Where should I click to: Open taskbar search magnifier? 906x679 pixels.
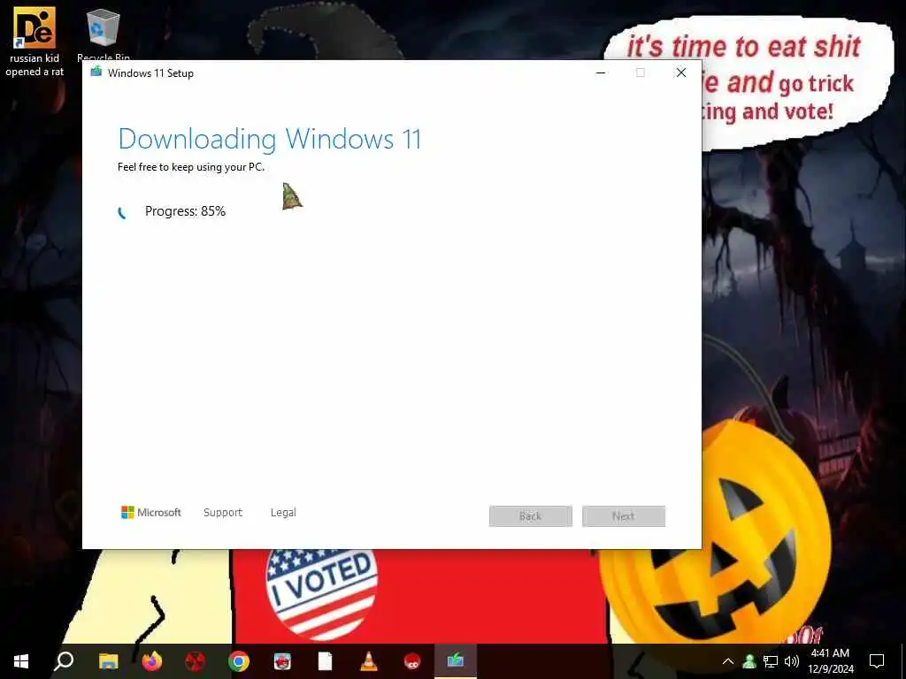[x=64, y=661]
